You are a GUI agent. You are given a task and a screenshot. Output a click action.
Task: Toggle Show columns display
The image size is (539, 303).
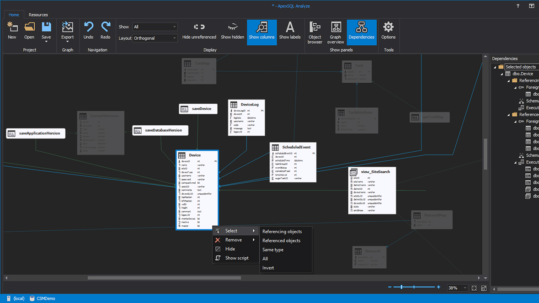261,32
